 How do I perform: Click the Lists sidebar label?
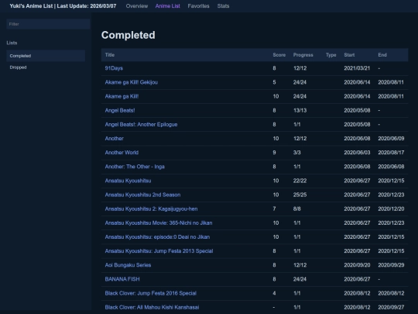click(x=12, y=43)
